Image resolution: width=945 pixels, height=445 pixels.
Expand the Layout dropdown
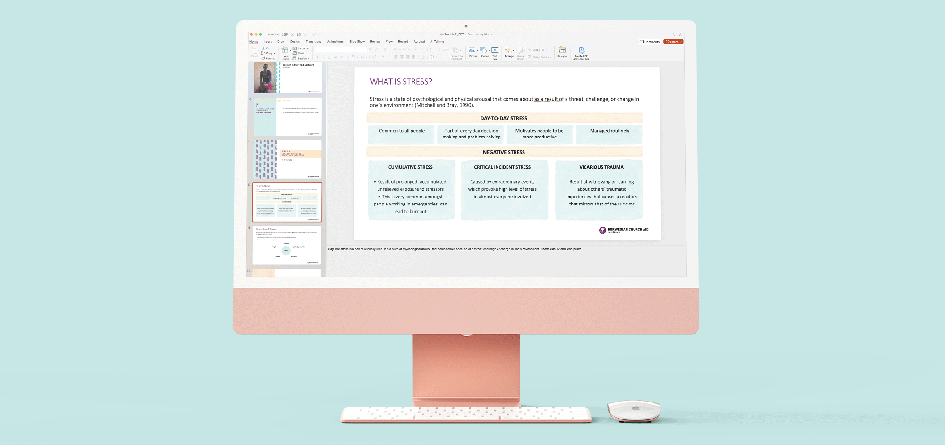(308, 48)
